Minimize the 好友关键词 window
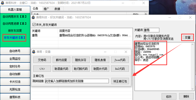Viewport: 196px width, 100px height. pos(169,18)
